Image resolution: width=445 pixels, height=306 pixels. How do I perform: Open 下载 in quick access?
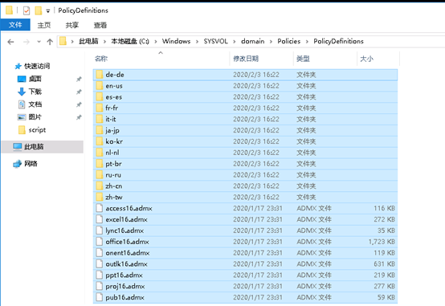click(x=35, y=92)
